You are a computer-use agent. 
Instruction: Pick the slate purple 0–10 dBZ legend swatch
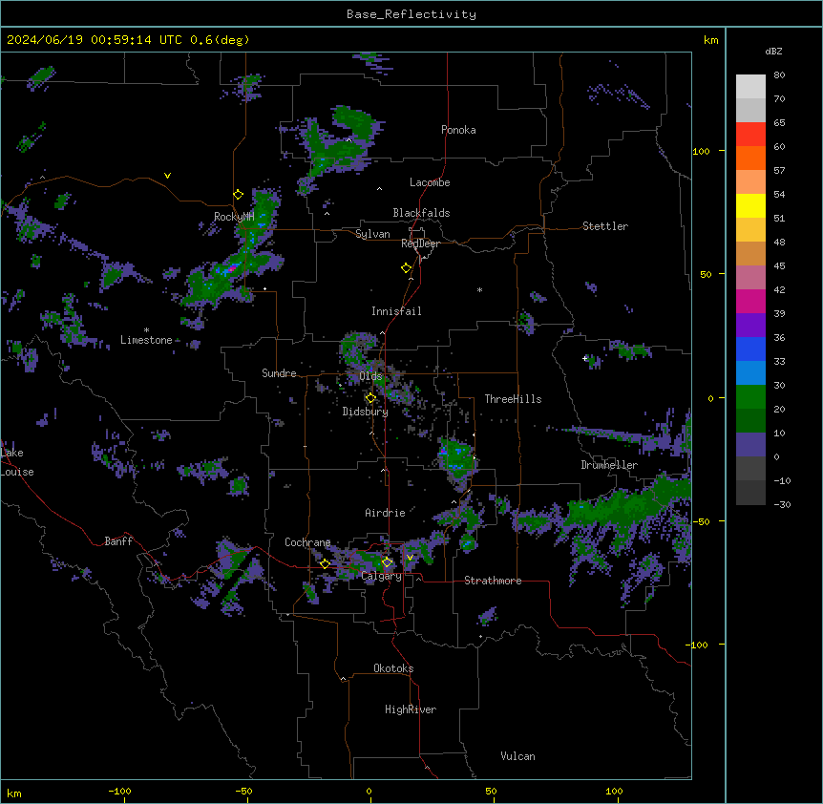(x=750, y=445)
